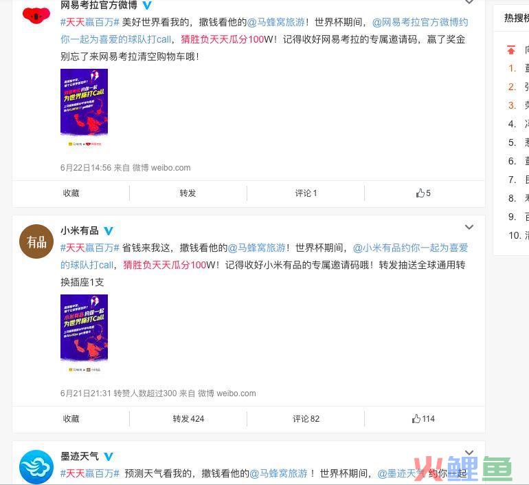Screen dimensions: 529x485
Task: Expand options chevron on 小米有品 post
Action: (469, 227)
